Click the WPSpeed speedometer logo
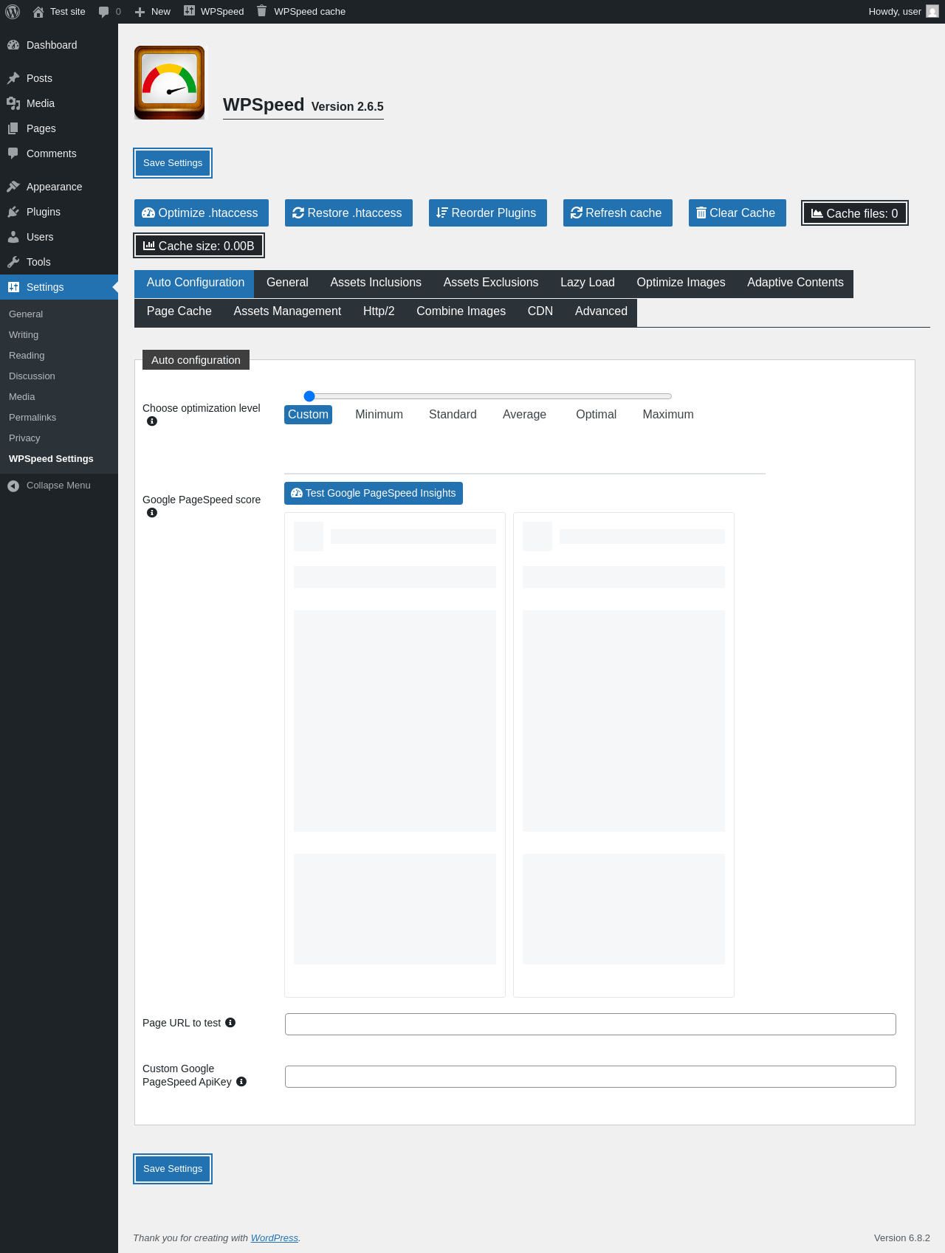 click(170, 83)
